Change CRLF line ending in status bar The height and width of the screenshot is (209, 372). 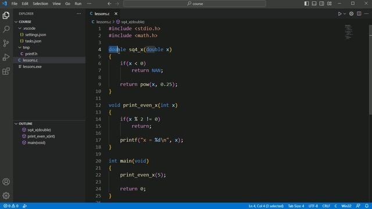click(x=326, y=206)
